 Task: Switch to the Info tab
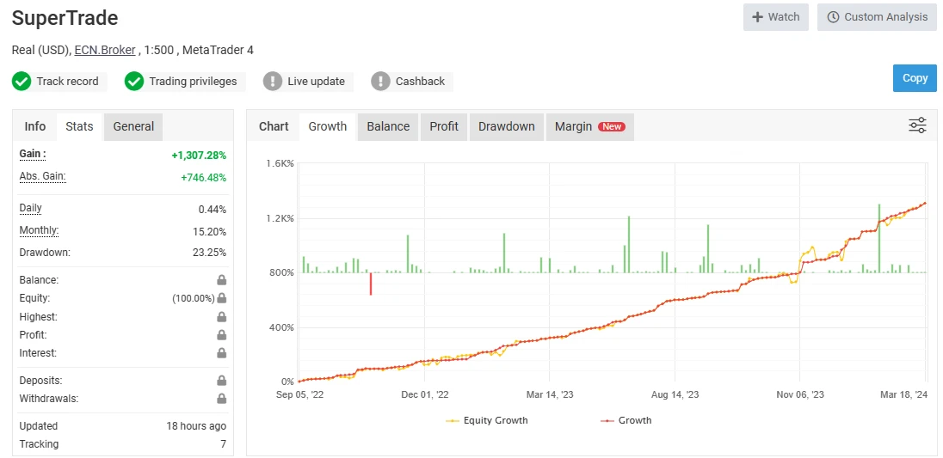coord(35,126)
